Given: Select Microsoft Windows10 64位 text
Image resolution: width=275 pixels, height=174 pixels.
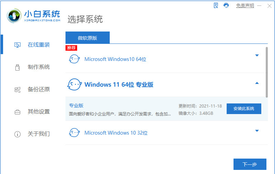Looking at the screenshot, I should pos(115,59).
